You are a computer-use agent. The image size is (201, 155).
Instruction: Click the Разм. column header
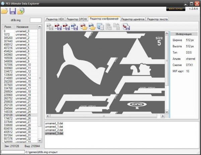pyautogui.click(x=8, y=27)
